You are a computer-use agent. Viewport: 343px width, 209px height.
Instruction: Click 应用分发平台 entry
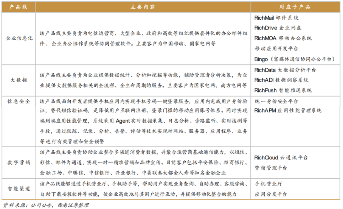pyautogui.click(x=271, y=194)
